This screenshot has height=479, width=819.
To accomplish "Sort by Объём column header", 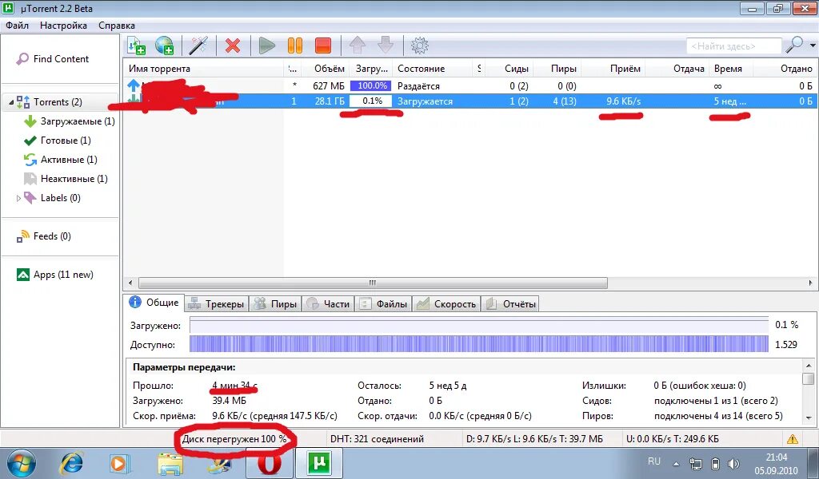I will pos(329,69).
